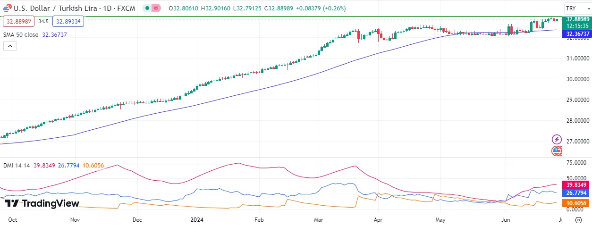Click the USD/TRY flag symbol icon
Image resolution: width=592 pixels, height=226 pixels.
(7, 8)
